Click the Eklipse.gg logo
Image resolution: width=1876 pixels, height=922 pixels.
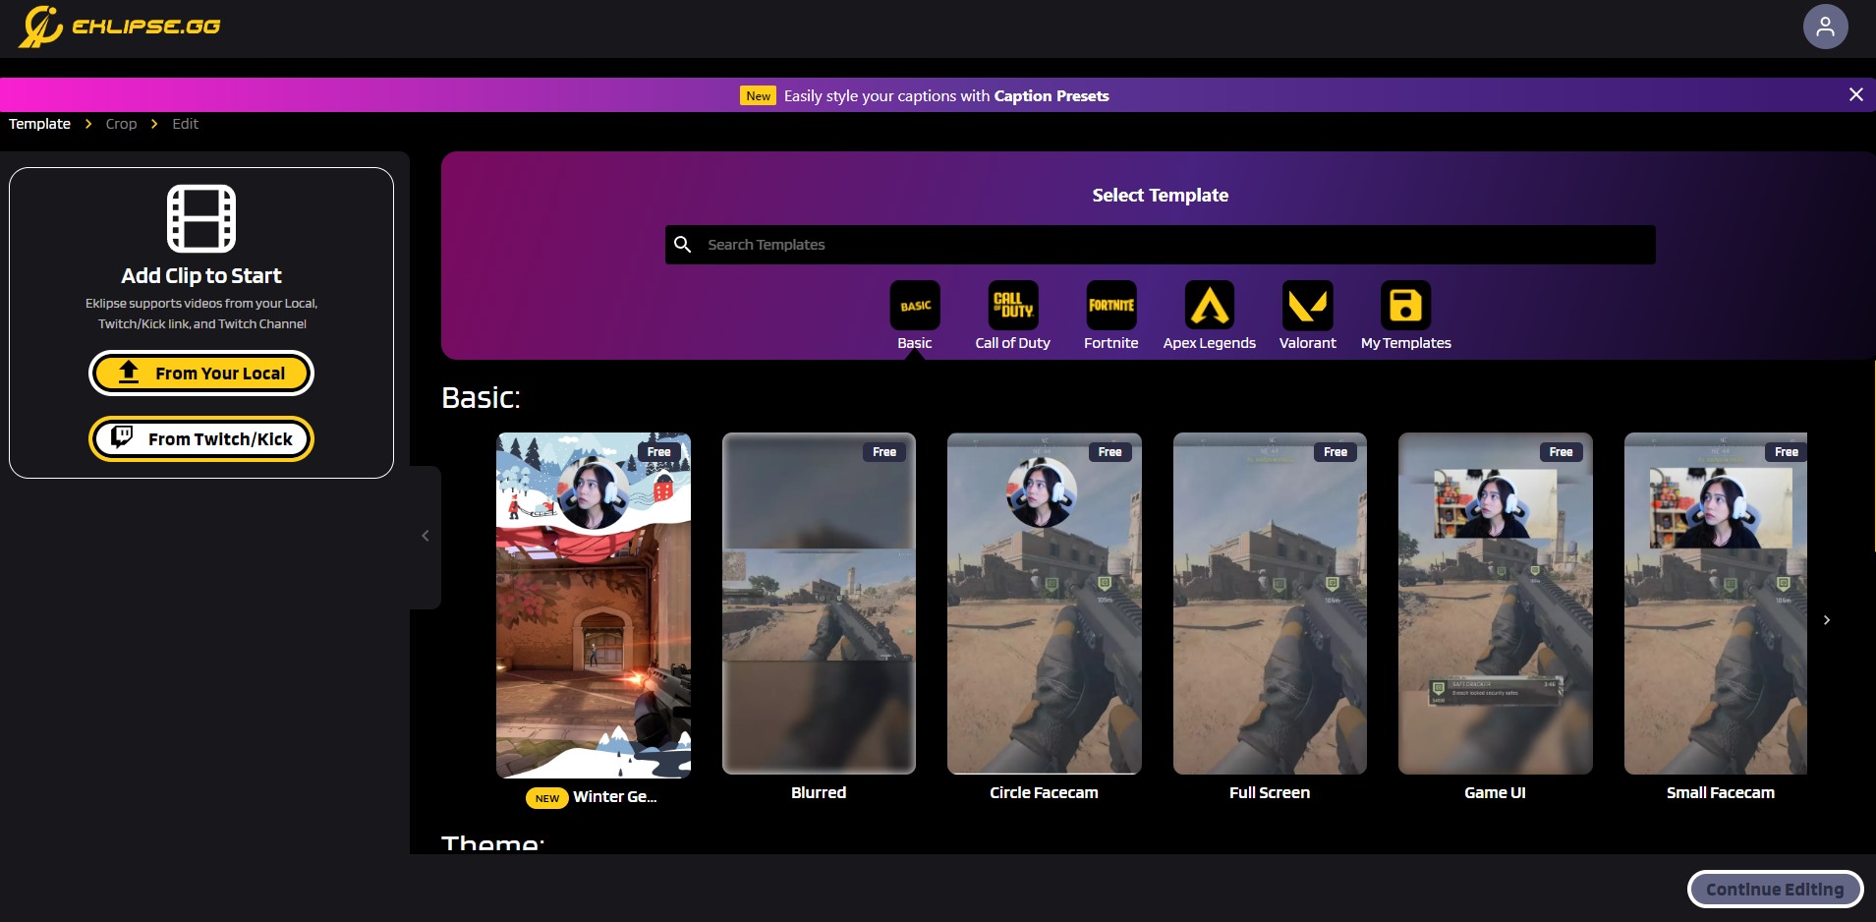click(119, 27)
